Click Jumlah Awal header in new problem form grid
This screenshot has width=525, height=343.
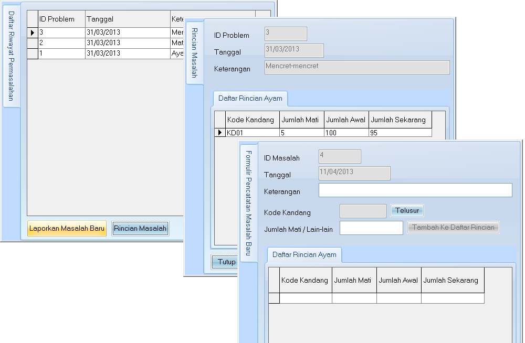click(x=399, y=281)
